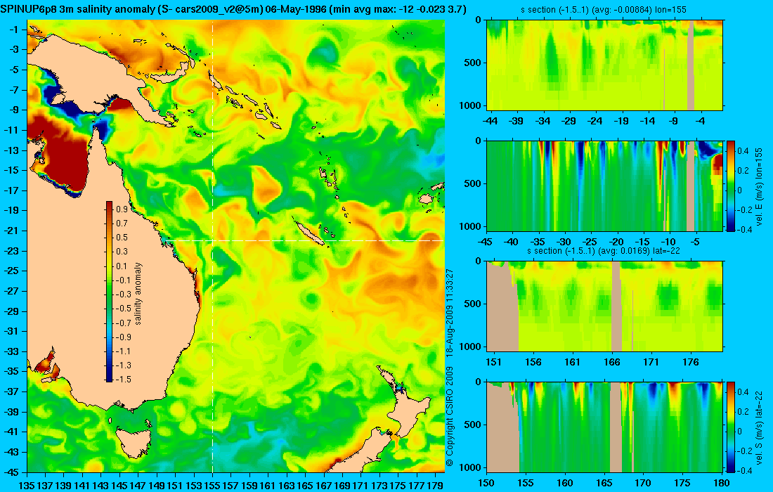773x492 pixels.
Task: Click the '180' axis label under vel. S plot
Action: (722, 483)
